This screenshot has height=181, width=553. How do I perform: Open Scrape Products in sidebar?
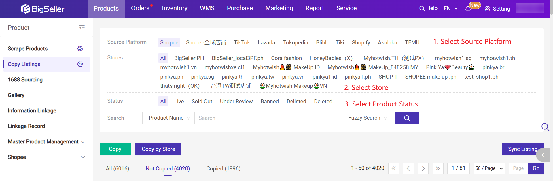[x=28, y=49]
